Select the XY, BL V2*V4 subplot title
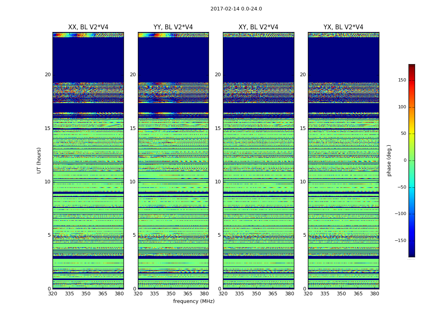 [258, 27]
